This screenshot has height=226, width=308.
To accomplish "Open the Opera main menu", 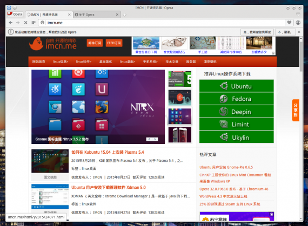I will tap(15, 14).
